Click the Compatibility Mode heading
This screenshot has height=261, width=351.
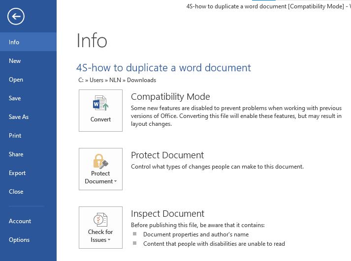[x=170, y=97]
